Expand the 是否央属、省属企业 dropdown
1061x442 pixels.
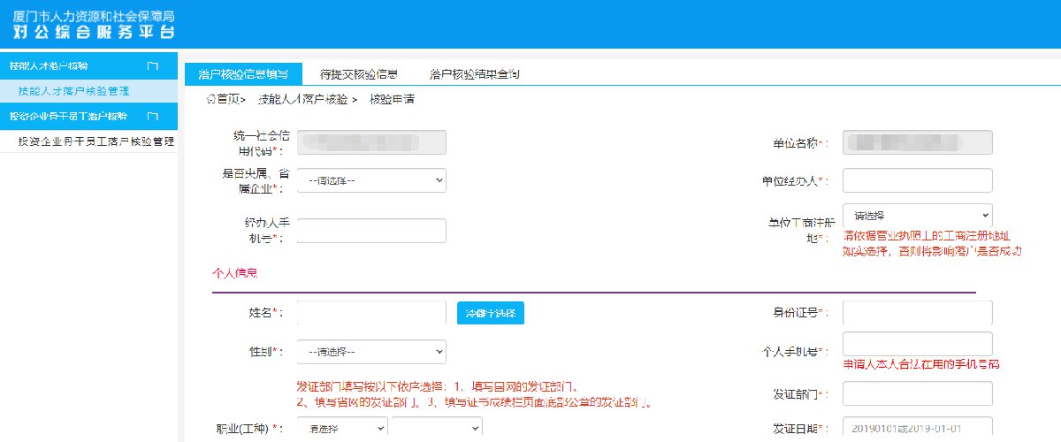tap(371, 180)
